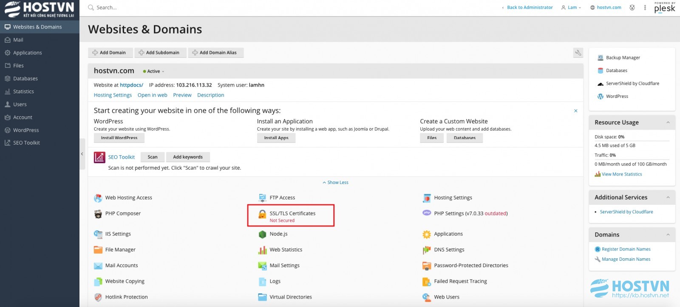This screenshot has height=307, width=680.
Task: Open PHP Composer icon
Action: coord(98,214)
